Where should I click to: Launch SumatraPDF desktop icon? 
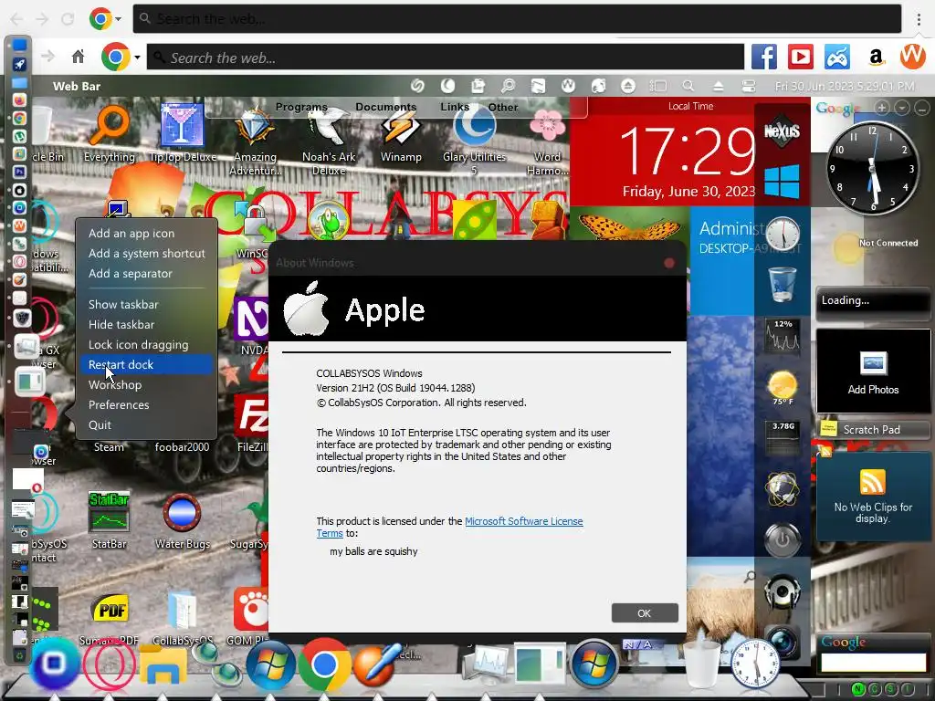click(x=110, y=620)
